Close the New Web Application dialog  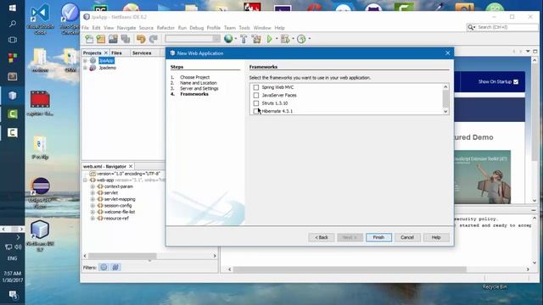click(448, 53)
